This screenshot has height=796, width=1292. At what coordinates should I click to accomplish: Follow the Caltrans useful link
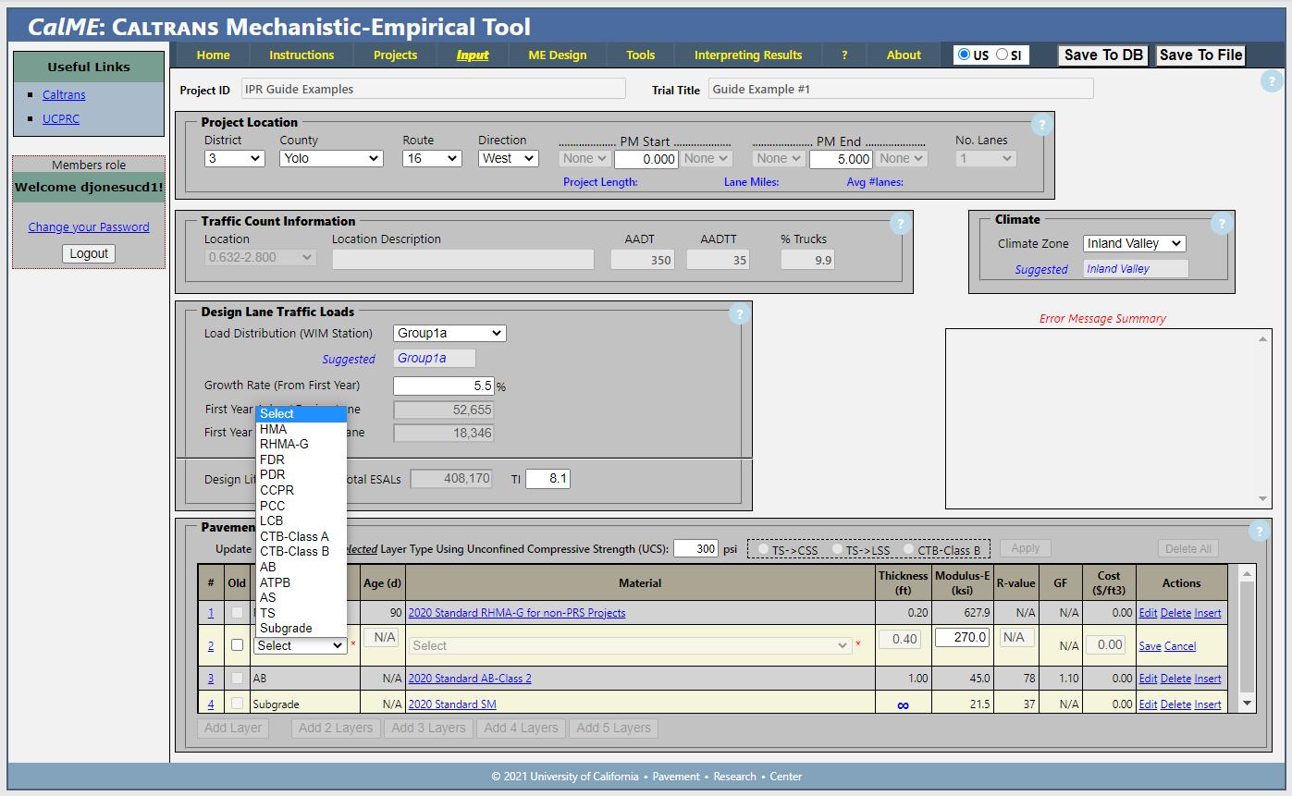coord(64,94)
